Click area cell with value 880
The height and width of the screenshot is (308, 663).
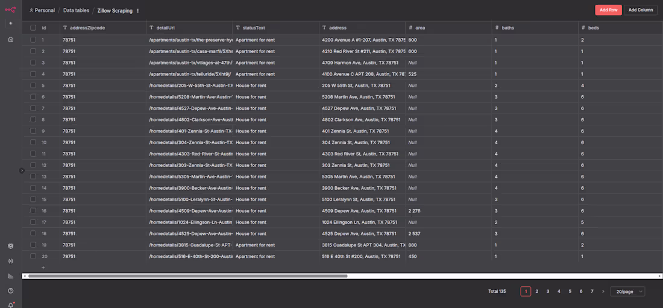click(448, 245)
